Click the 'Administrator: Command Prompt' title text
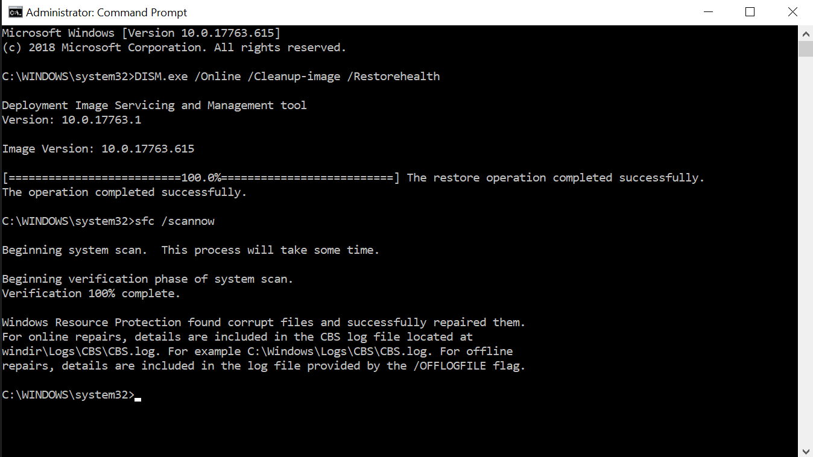 pos(107,12)
